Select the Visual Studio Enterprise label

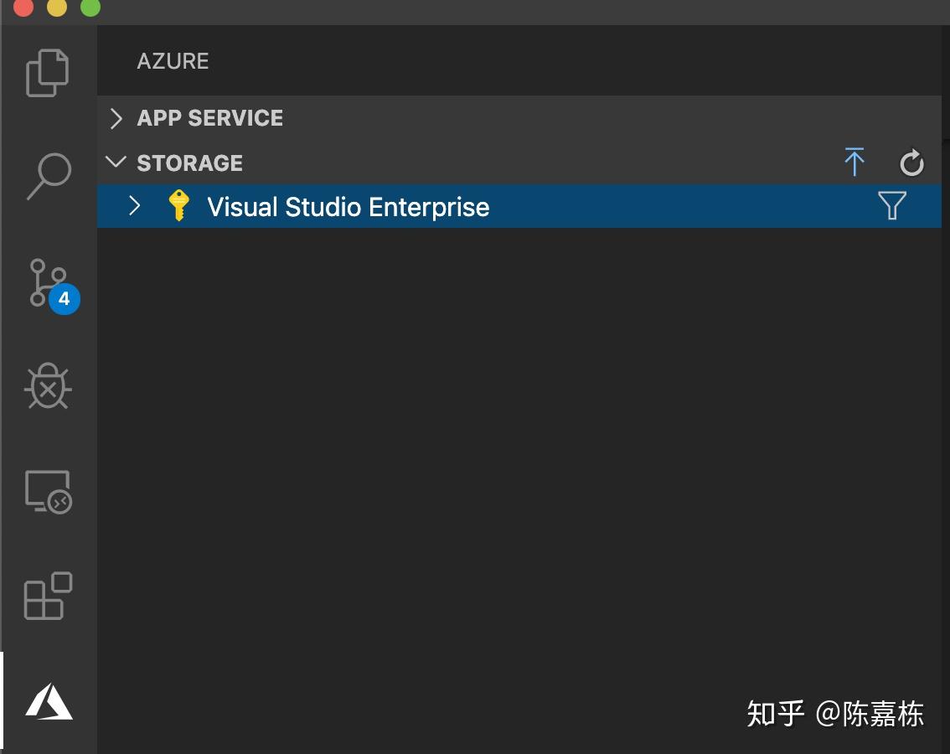point(348,207)
